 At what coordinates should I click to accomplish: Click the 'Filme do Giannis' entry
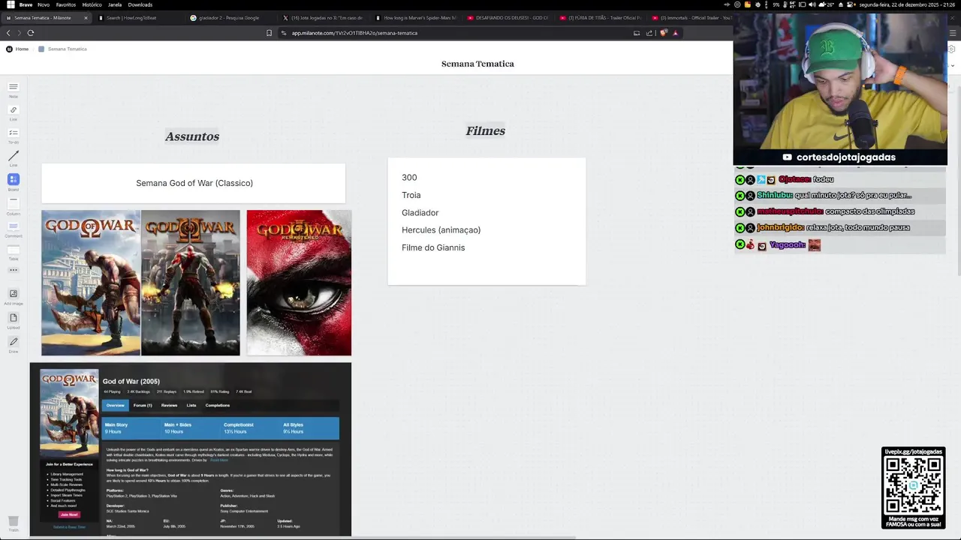click(433, 247)
